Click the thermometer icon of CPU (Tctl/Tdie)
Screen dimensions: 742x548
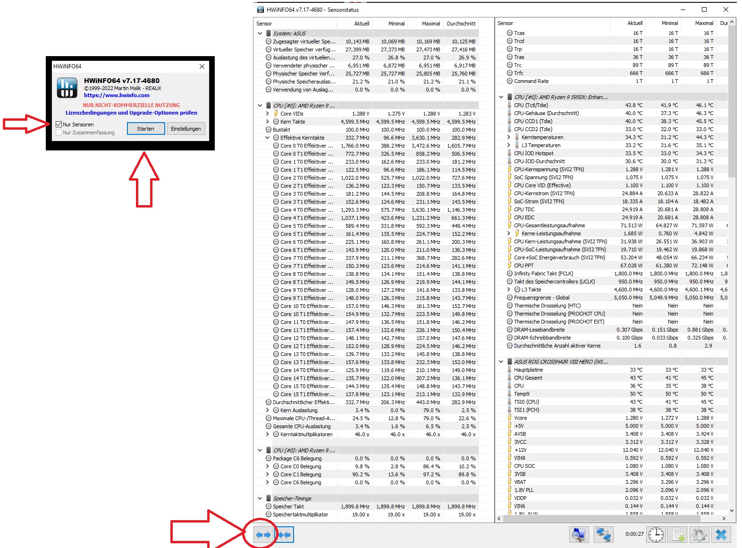click(x=509, y=105)
